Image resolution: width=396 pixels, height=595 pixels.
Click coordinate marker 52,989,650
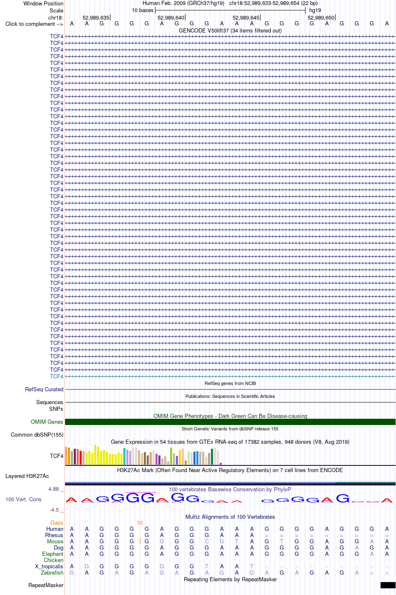click(x=321, y=18)
